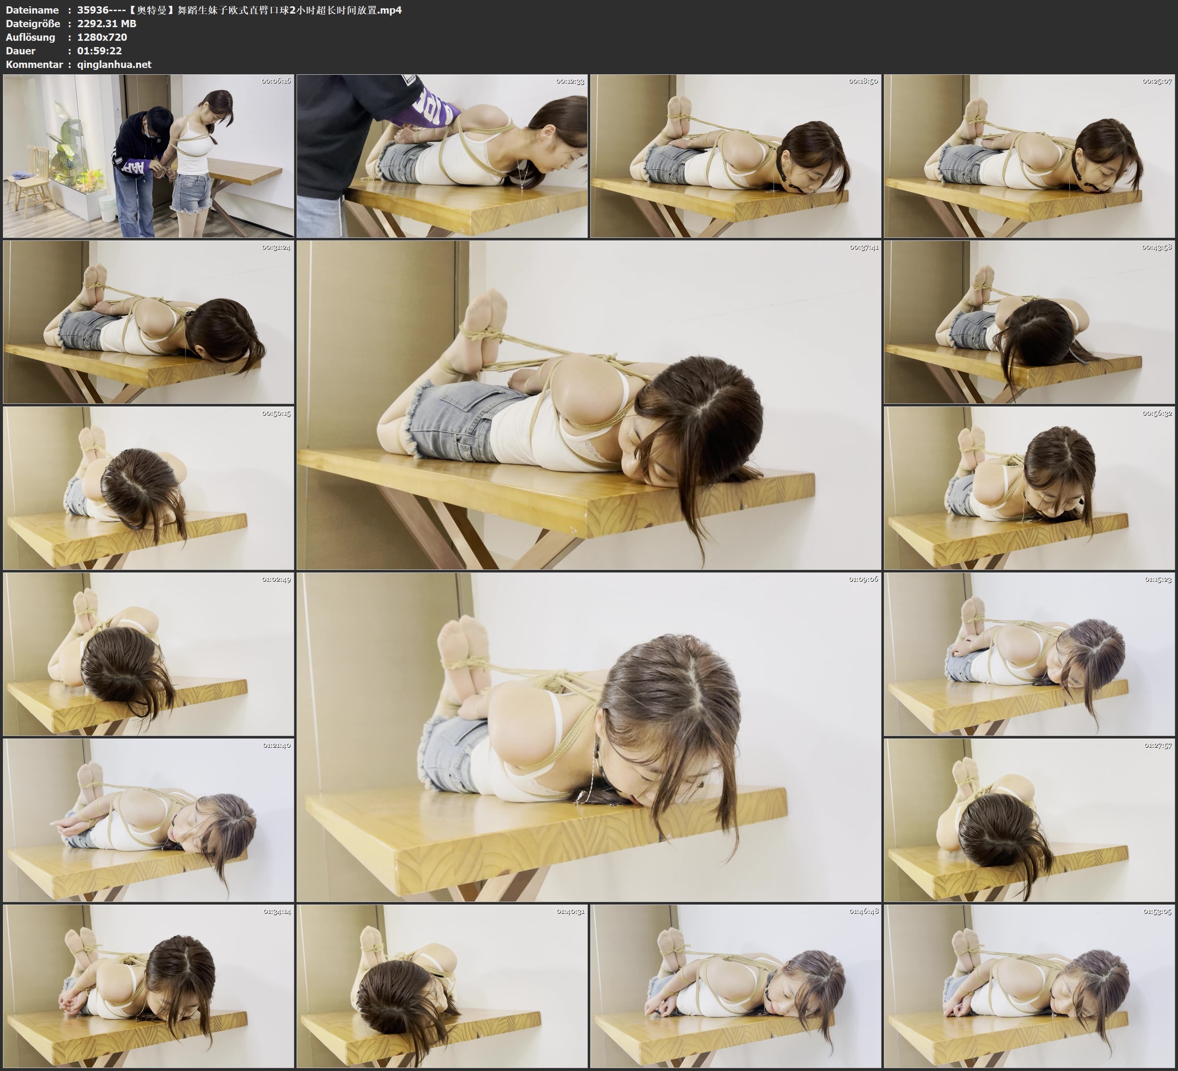Click the thumbnail at 01:15:23
The width and height of the screenshot is (1178, 1071).
pyautogui.click(x=1029, y=654)
